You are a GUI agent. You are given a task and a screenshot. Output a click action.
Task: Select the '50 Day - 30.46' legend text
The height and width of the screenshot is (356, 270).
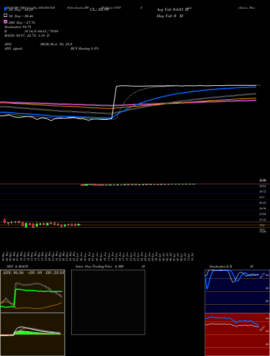point(21,16)
